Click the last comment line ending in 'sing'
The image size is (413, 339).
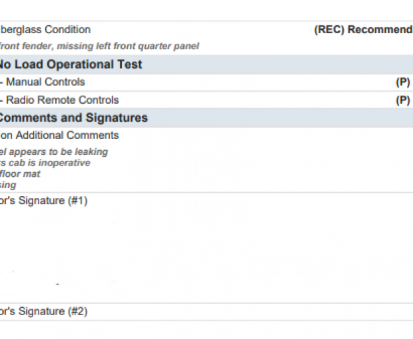pyautogui.click(x=8, y=185)
